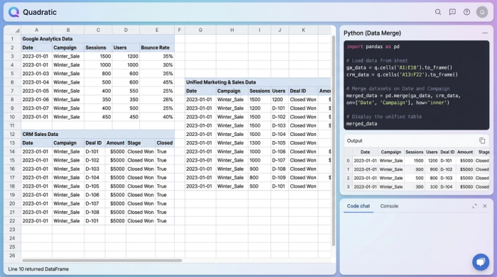Screen dimensions: 497x277
Task: Click the horizontal scrollbar of the sheet
Action: [x=102, y=261]
